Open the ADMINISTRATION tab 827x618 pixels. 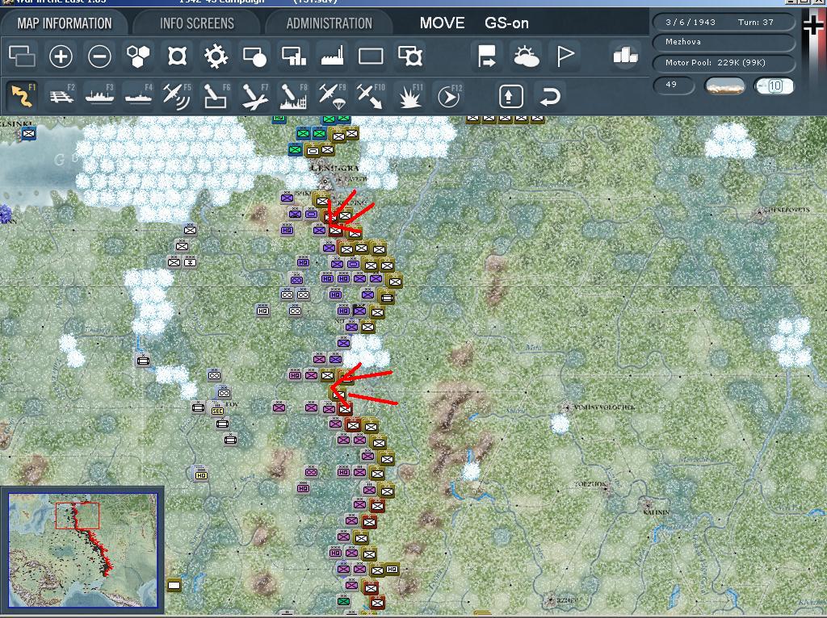pos(330,23)
